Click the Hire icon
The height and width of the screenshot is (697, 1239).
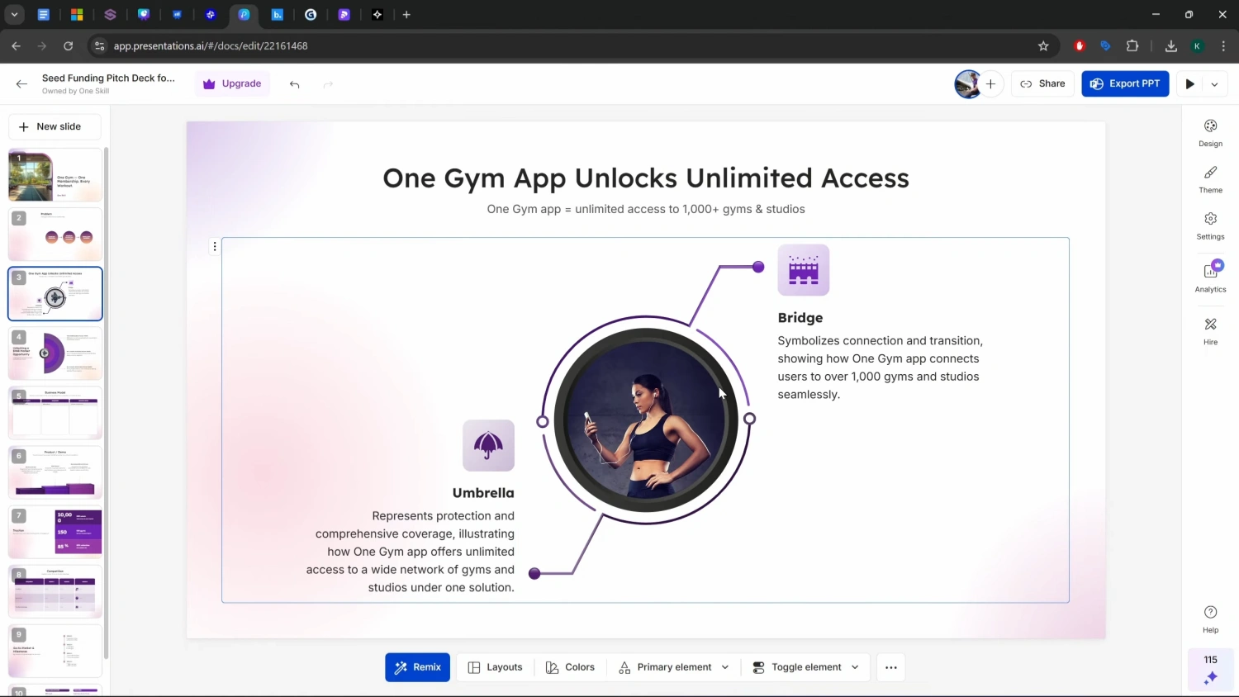pos(1210,330)
